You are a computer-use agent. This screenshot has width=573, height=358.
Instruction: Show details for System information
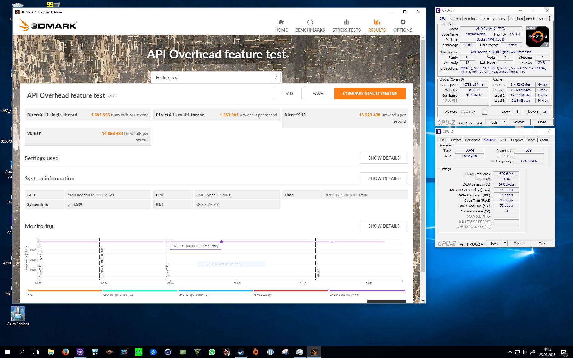tap(383, 178)
